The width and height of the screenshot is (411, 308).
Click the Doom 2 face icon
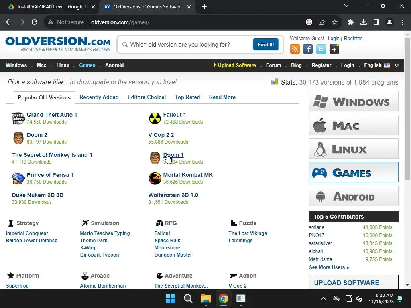[18, 138]
